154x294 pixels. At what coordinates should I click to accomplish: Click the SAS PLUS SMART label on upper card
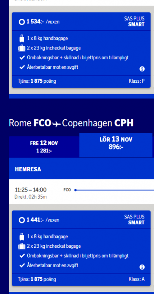134,21
